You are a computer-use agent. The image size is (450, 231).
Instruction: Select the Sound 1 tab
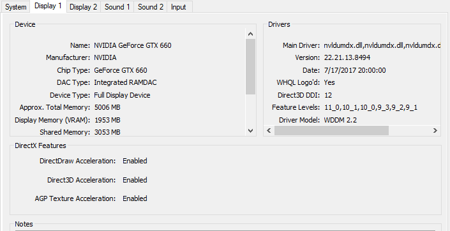click(x=117, y=7)
